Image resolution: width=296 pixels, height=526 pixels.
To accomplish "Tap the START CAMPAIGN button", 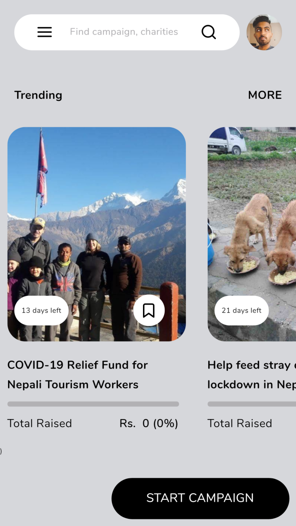I will point(200,498).
